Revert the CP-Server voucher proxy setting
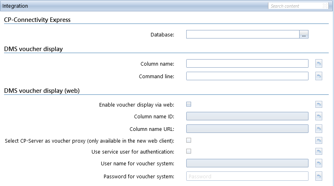The width and height of the screenshot is (334, 186). click(319, 140)
